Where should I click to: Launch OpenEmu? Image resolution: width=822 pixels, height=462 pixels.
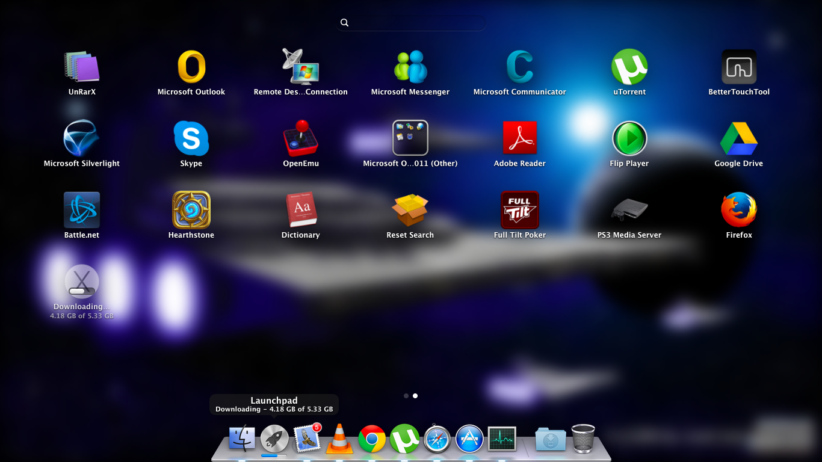tap(300, 138)
